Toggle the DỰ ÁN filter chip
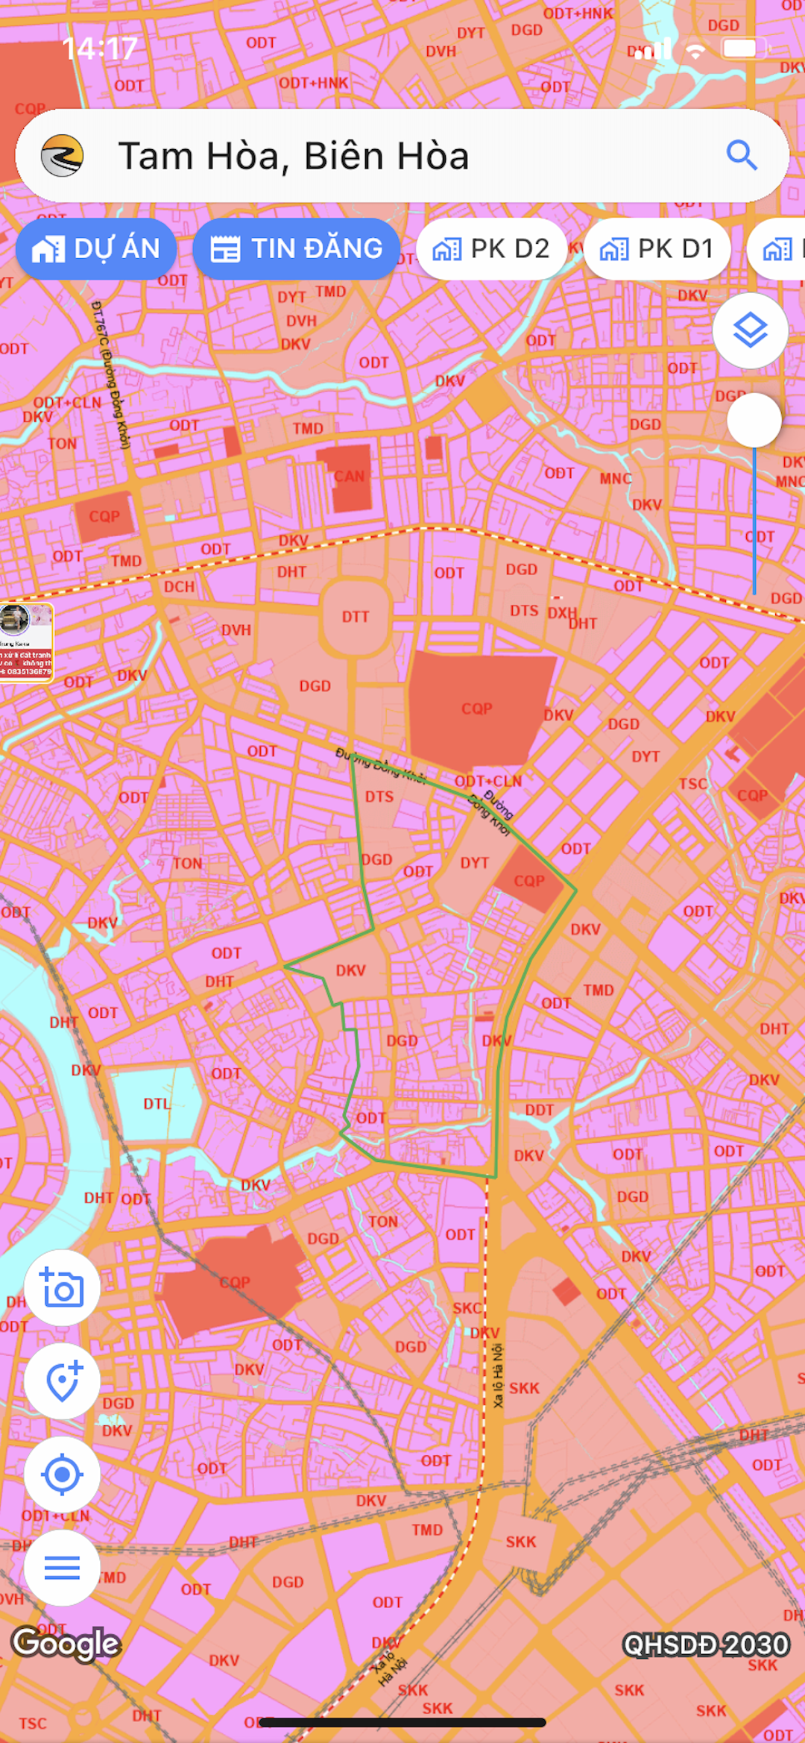Viewport: 805px width, 1743px height. (x=96, y=249)
